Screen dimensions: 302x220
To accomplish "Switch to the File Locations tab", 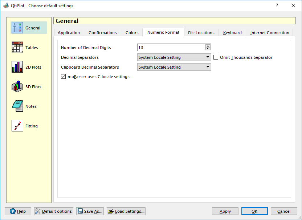I will (x=201, y=33).
